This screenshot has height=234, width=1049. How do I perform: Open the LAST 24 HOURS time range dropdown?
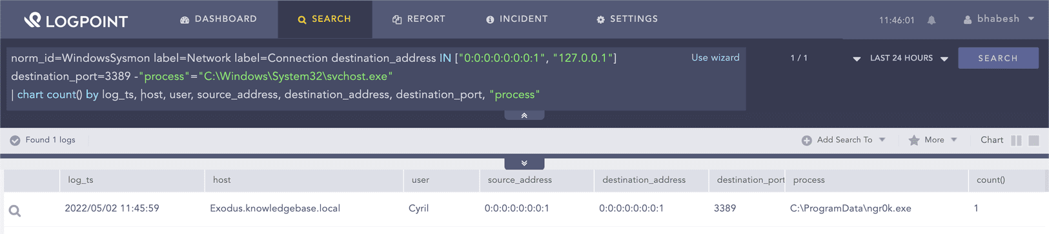(908, 58)
